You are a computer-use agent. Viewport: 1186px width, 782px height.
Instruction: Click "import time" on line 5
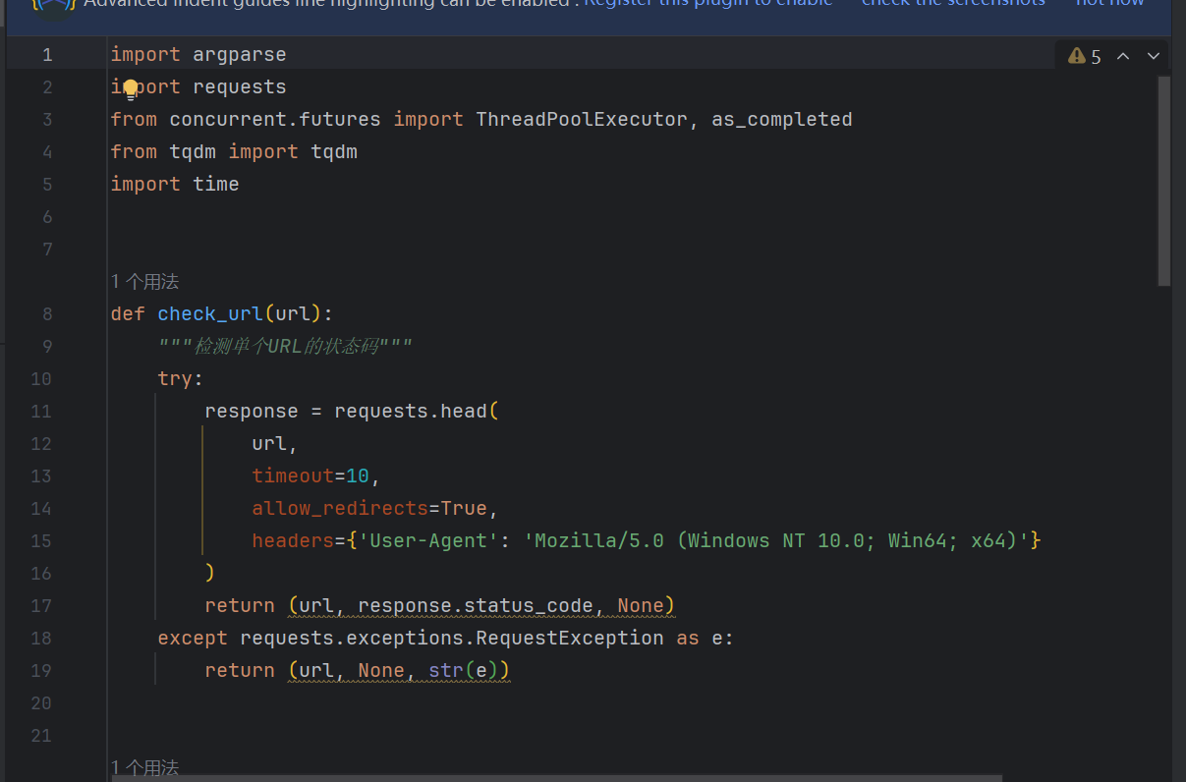coord(175,185)
